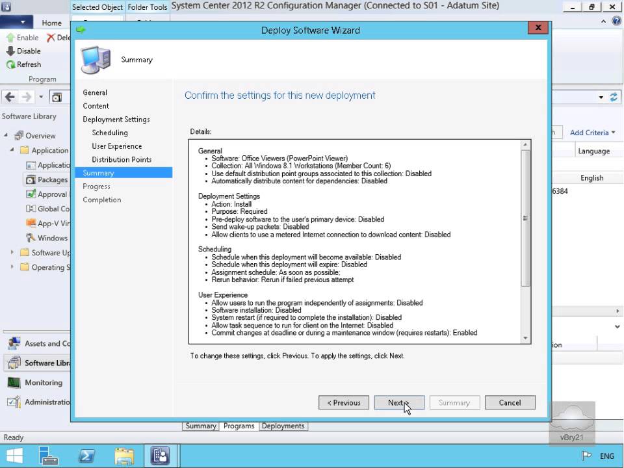The height and width of the screenshot is (468, 624).
Task: Open the Software Library workspace icon
Action: click(14, 363)
